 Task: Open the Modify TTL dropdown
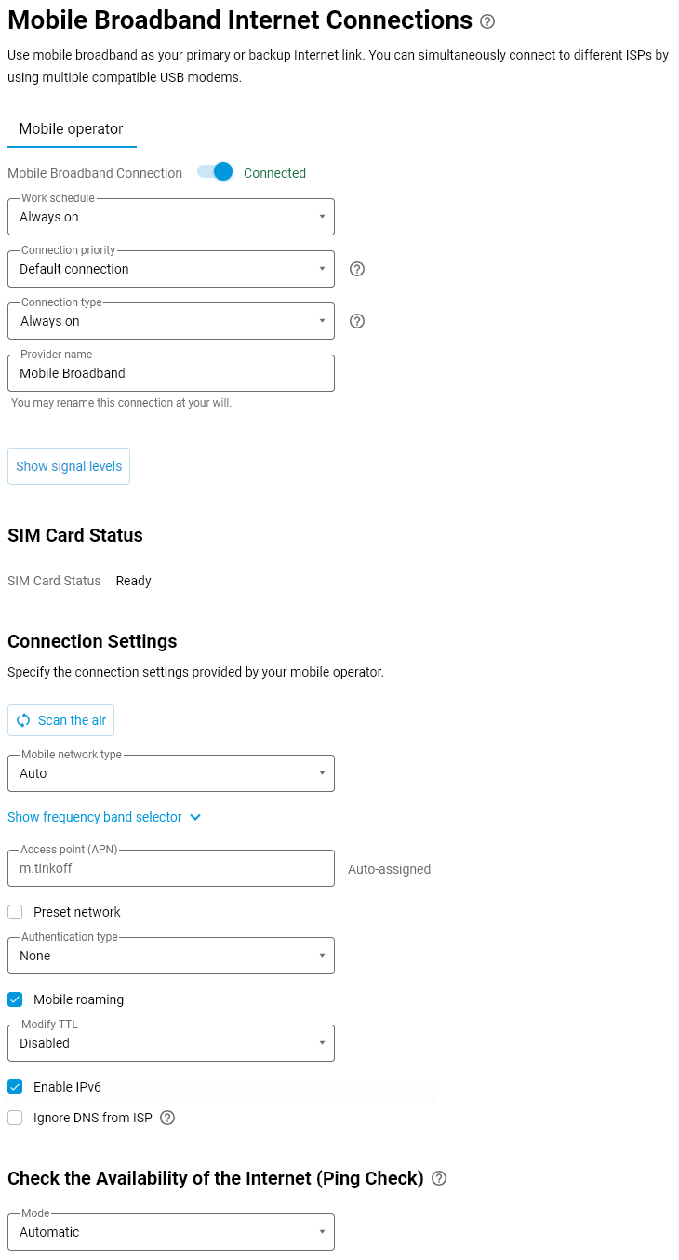[x=171, y=1043]
